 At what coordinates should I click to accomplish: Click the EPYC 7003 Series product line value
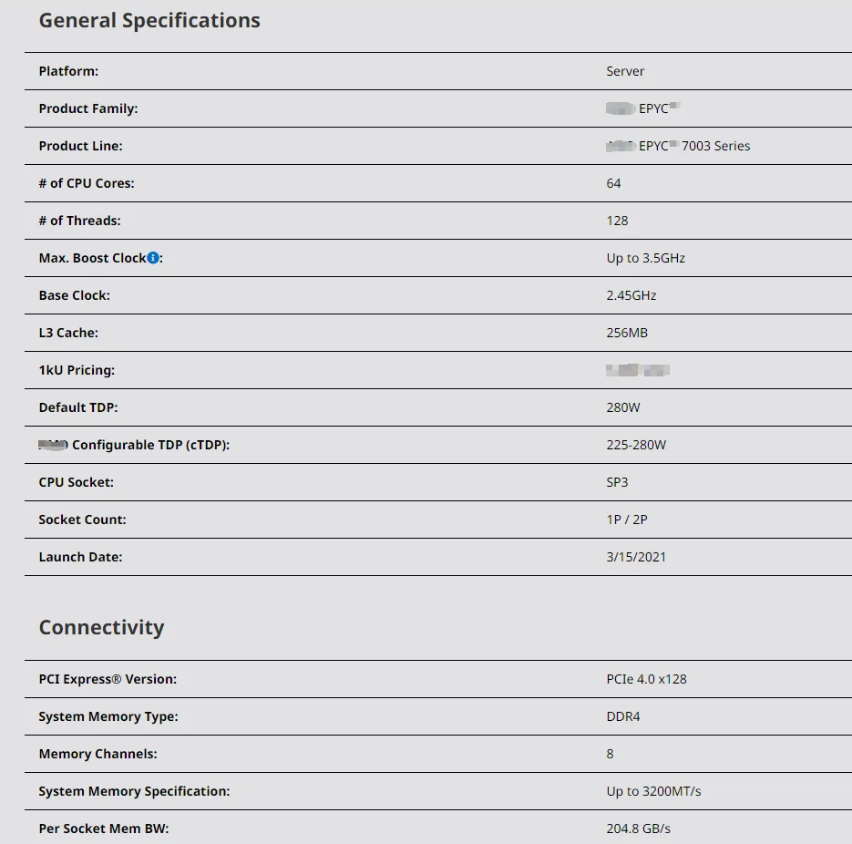pos(679,146)
